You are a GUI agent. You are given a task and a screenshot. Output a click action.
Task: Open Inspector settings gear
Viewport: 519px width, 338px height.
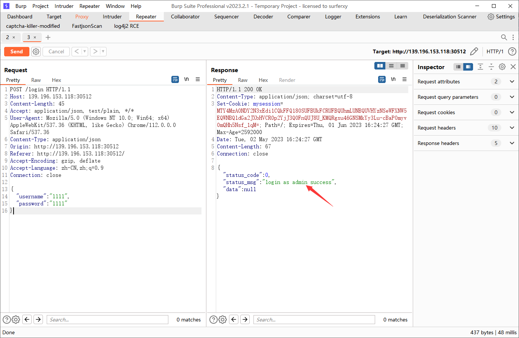click(x=502, y=67)
